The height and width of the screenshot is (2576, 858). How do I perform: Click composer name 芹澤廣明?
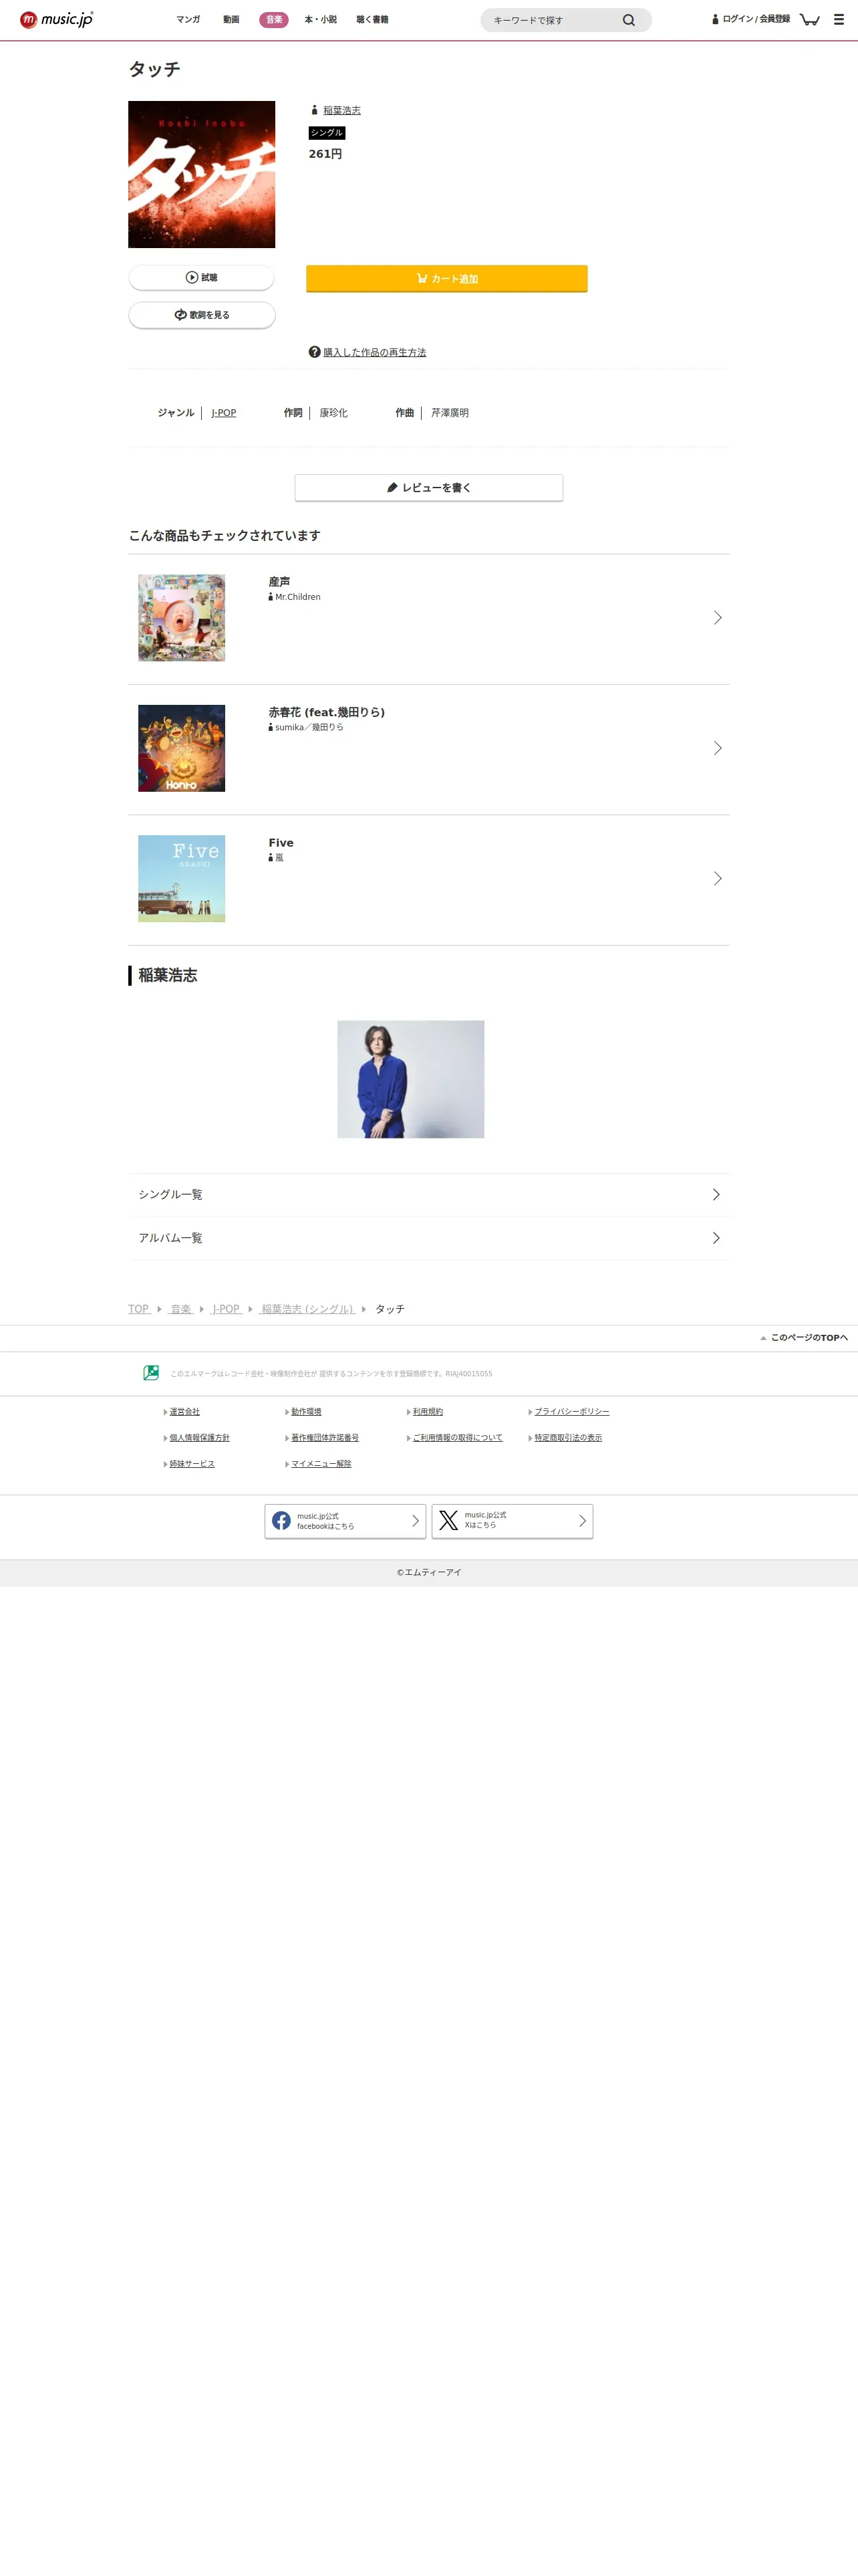(450, 413)
